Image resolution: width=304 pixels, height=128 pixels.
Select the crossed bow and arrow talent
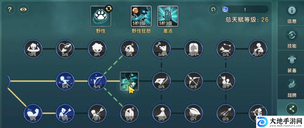[194, 81]
